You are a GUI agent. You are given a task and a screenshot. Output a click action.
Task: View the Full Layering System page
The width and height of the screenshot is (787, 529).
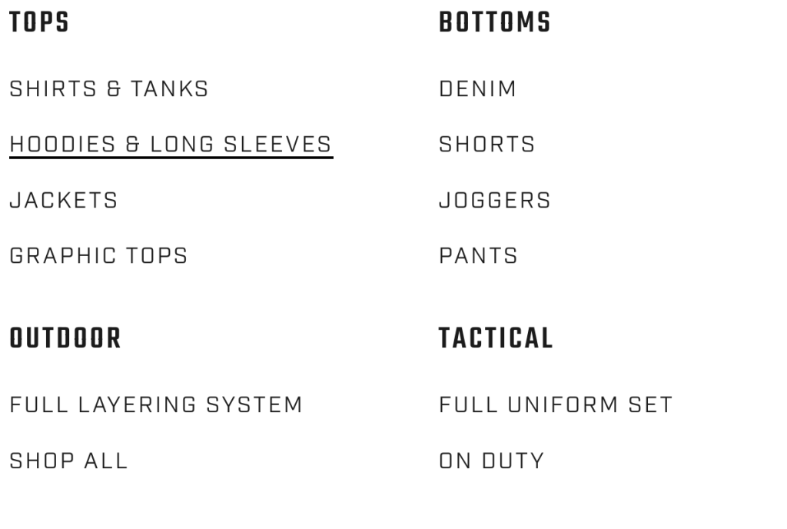click(156, 404)
